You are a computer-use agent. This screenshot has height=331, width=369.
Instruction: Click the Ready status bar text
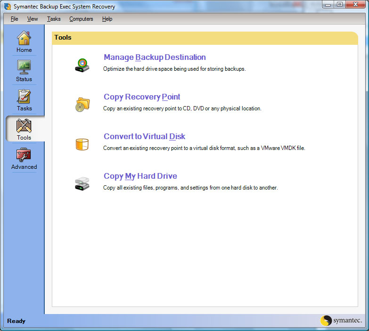click(16, 321)
